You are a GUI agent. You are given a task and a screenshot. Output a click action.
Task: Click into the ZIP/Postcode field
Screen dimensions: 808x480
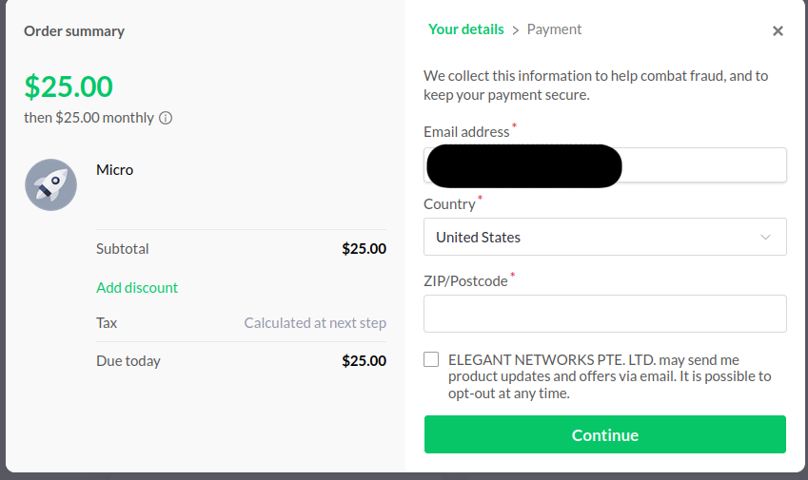pos(604,314)
